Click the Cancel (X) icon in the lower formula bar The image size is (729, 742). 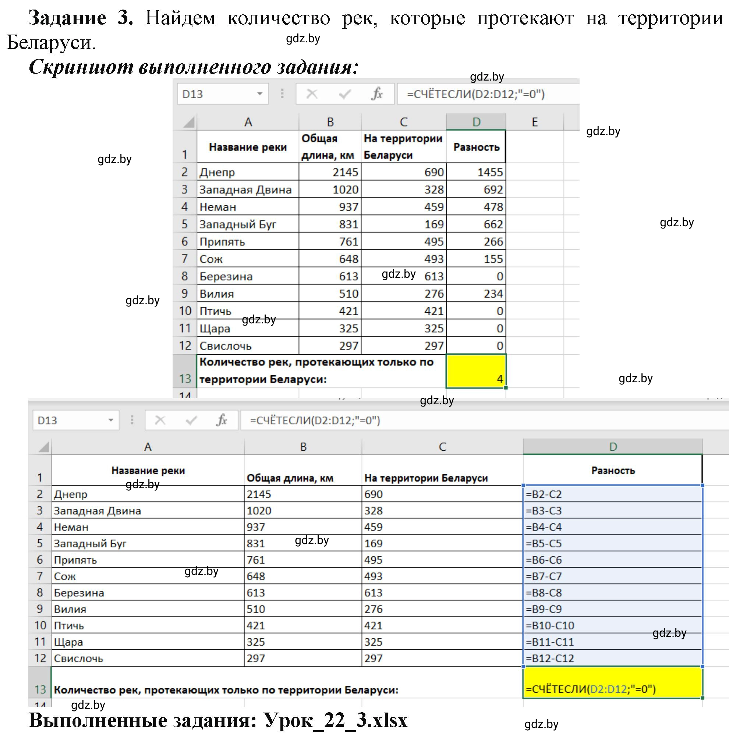[160, 420]
